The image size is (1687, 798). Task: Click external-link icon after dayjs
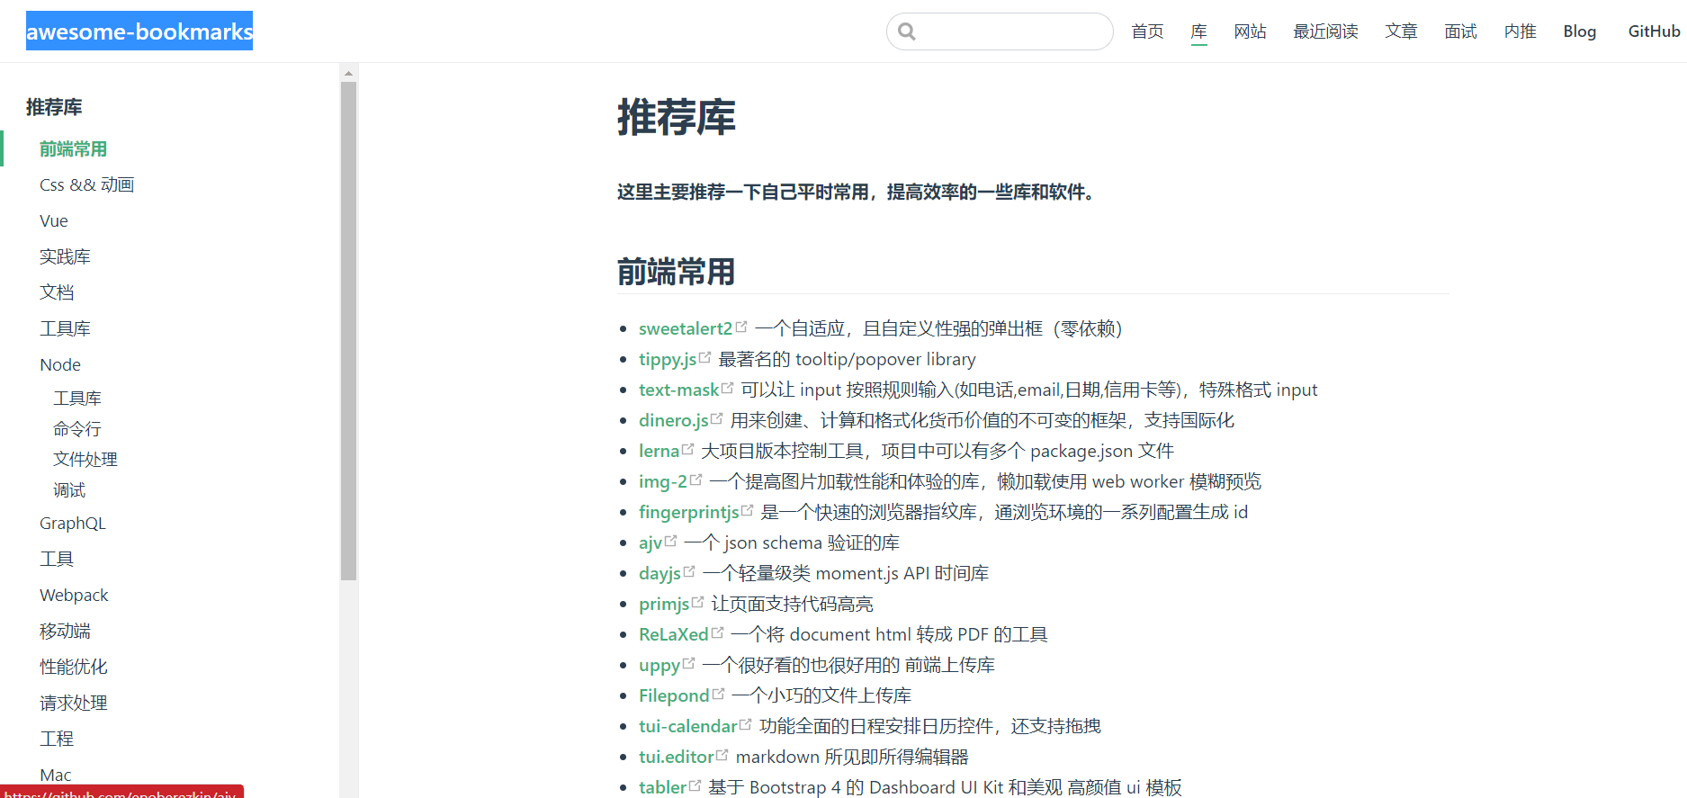tap(689, 571)
